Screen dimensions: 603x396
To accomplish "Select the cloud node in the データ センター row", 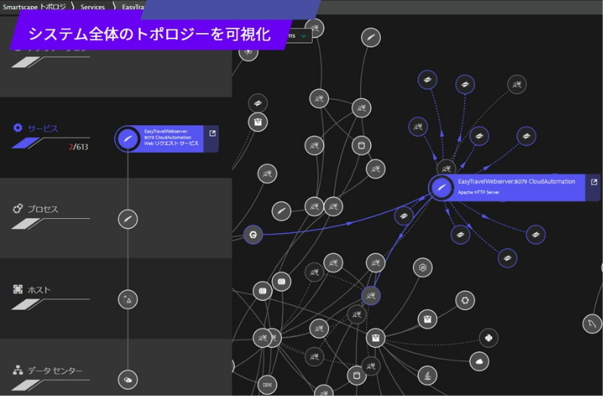I will [x=128, y=380].
